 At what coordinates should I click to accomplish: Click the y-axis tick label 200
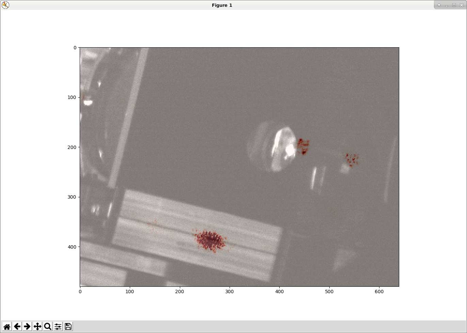(72, 147)
